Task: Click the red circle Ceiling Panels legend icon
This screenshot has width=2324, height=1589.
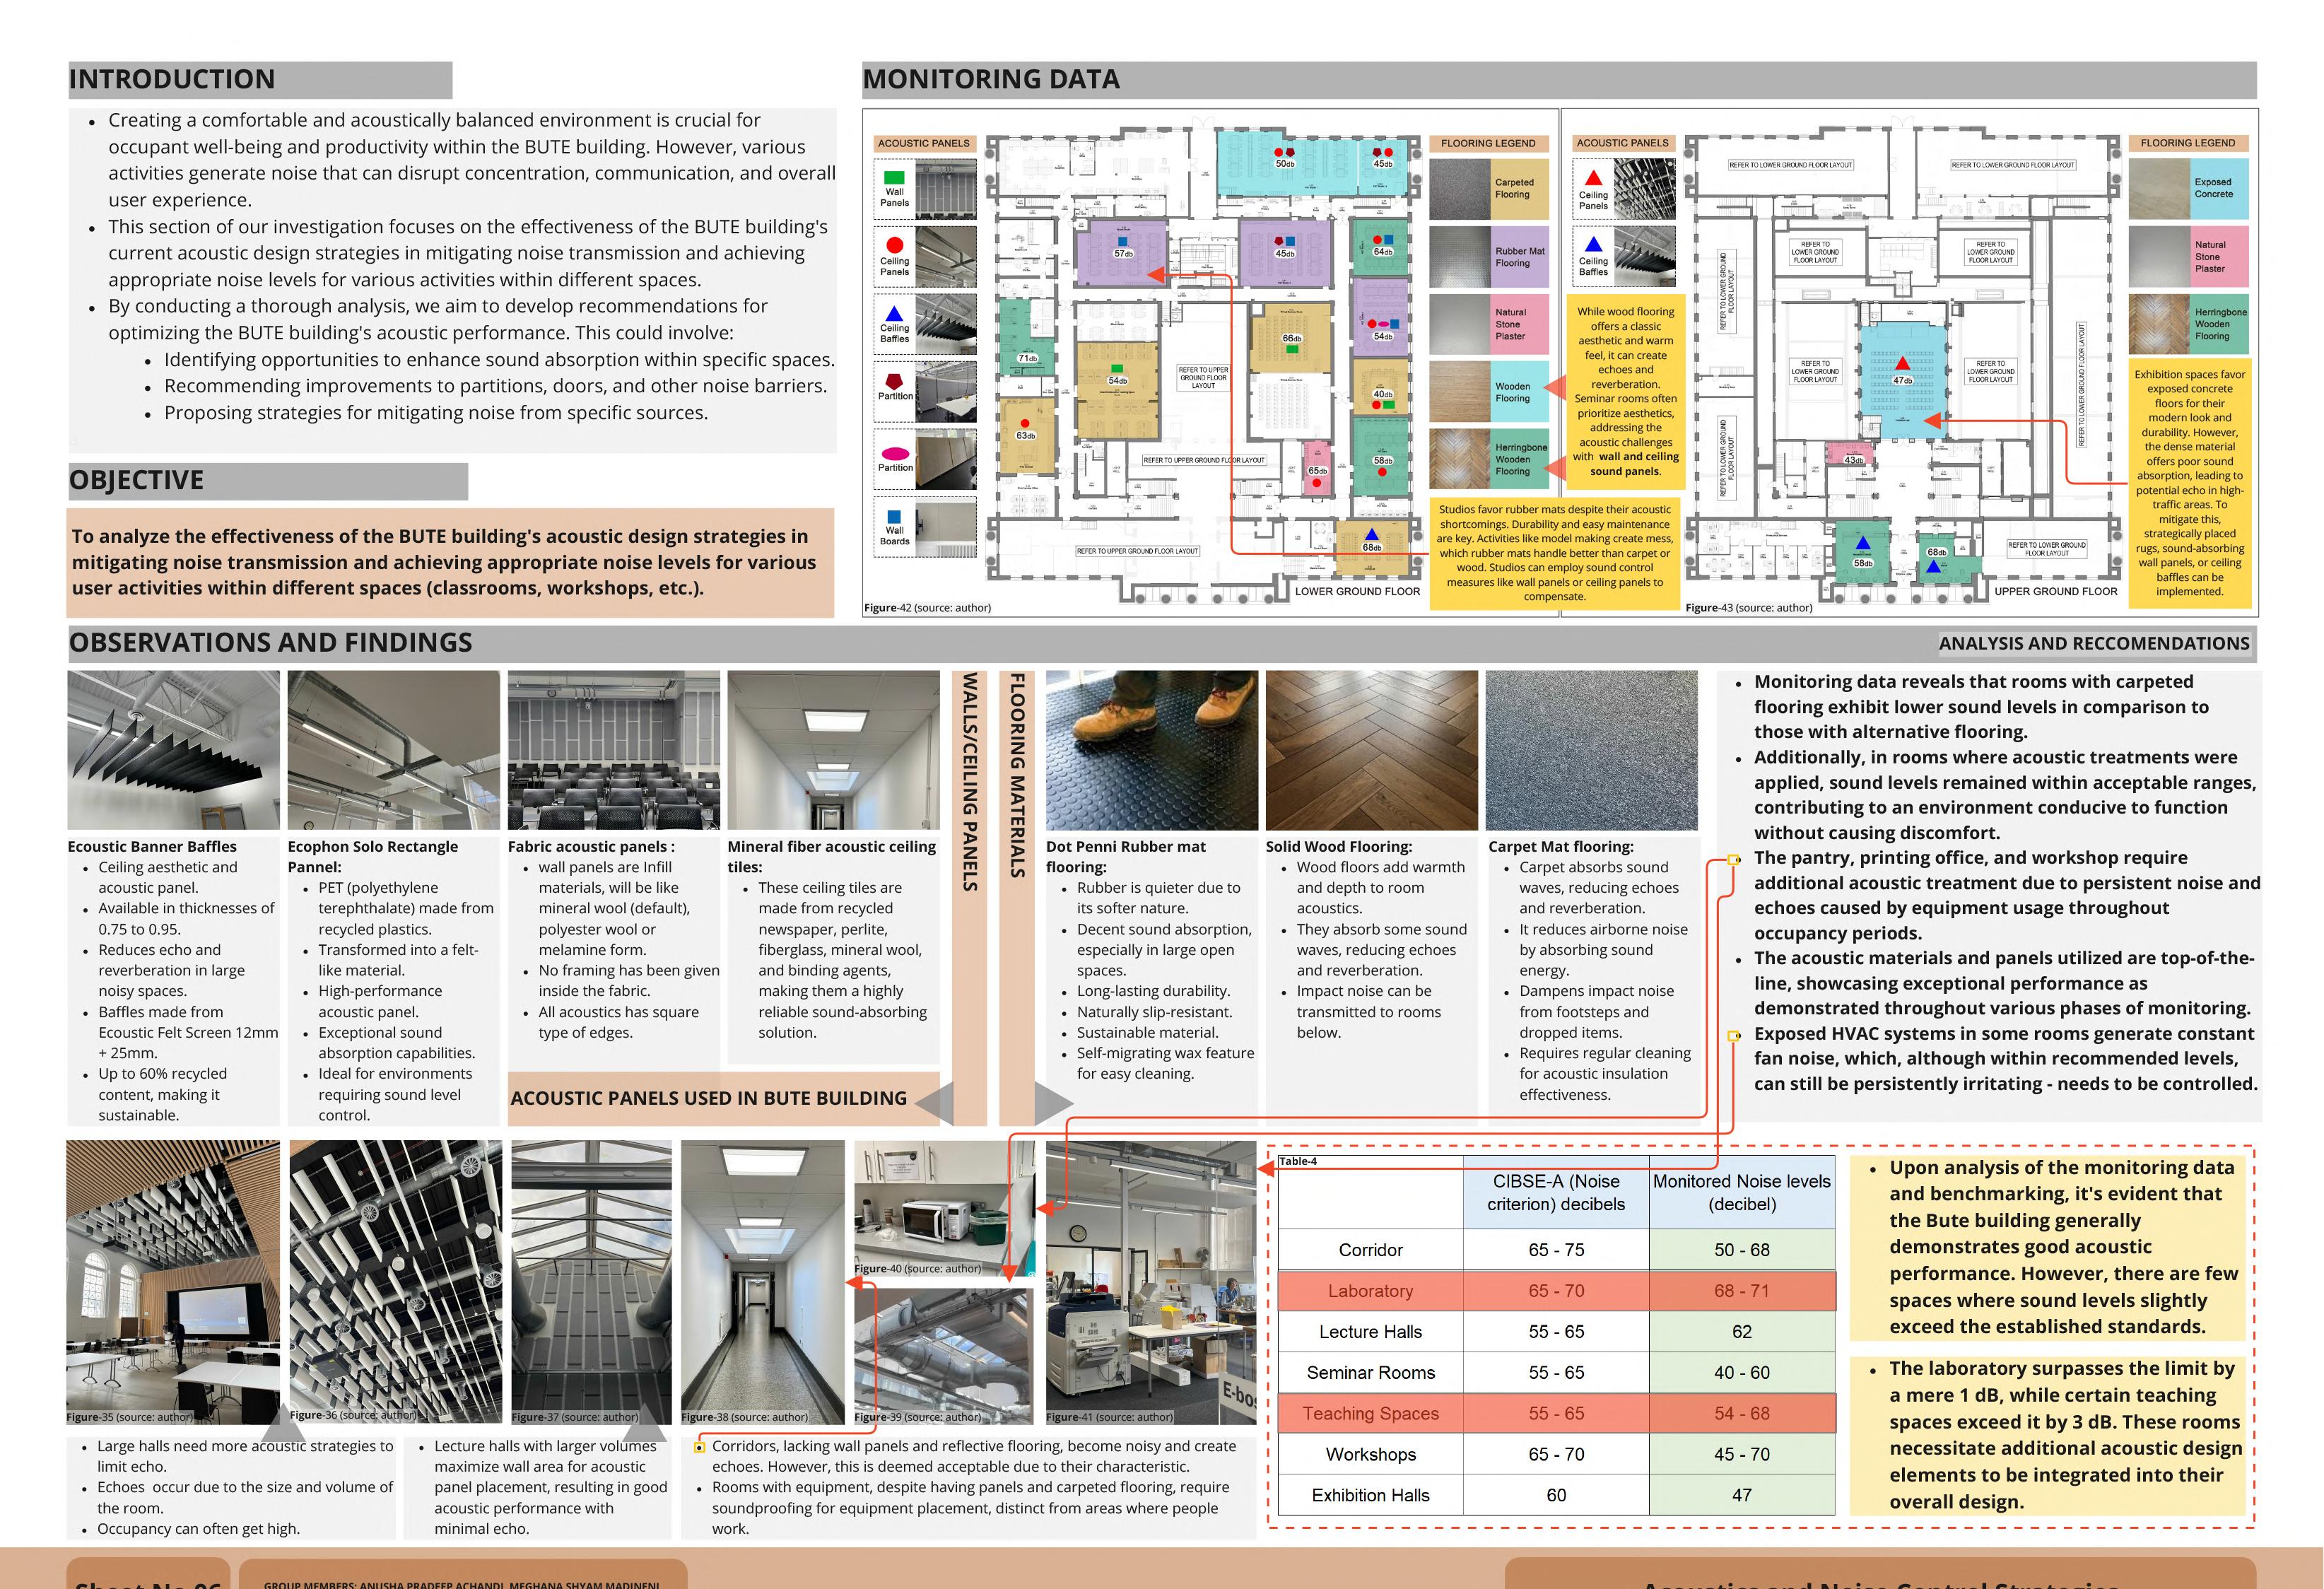Action: [894, 245]
